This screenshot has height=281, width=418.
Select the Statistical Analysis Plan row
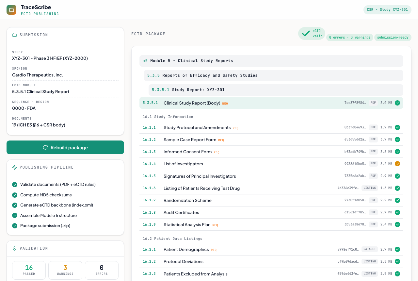pos(271,224)
